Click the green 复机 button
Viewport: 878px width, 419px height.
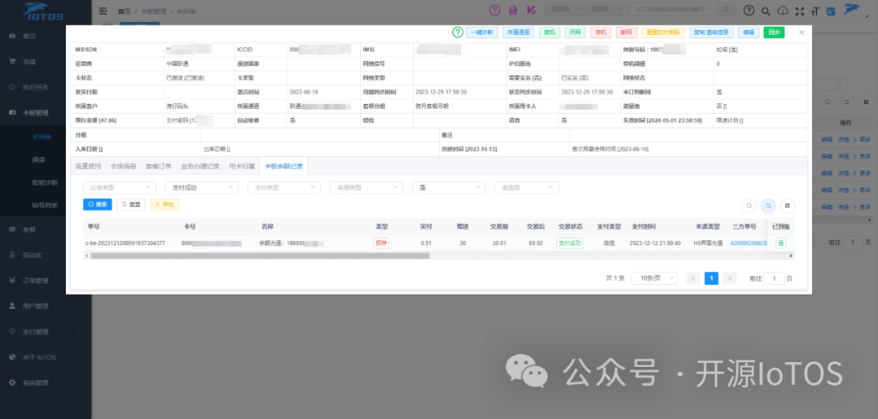[x=550, y=32]
